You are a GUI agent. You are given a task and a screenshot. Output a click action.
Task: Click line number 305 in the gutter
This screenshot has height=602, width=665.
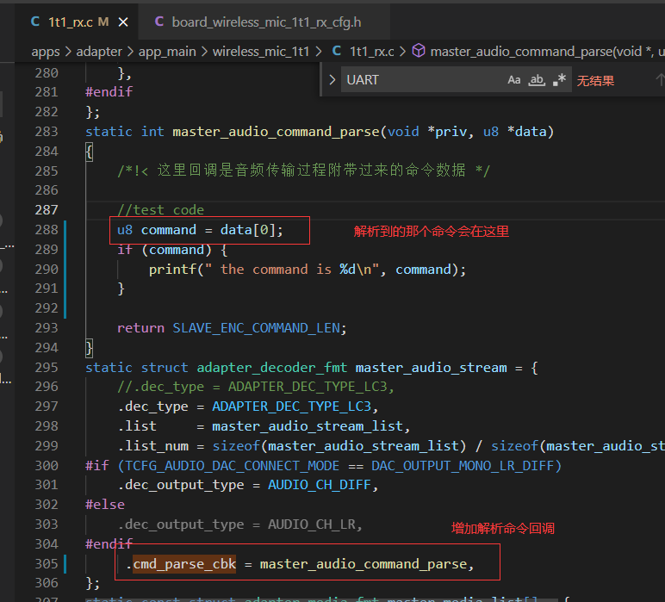pos(47,563)
